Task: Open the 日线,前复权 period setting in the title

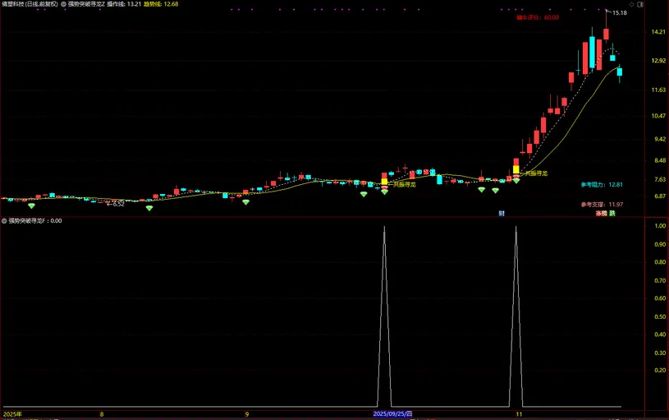Action: tap(41, 4)
